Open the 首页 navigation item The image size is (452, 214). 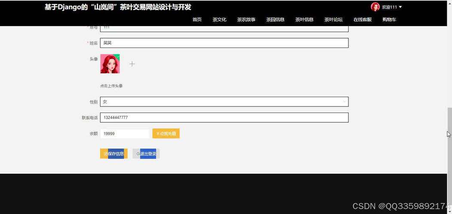coord(197,20)
